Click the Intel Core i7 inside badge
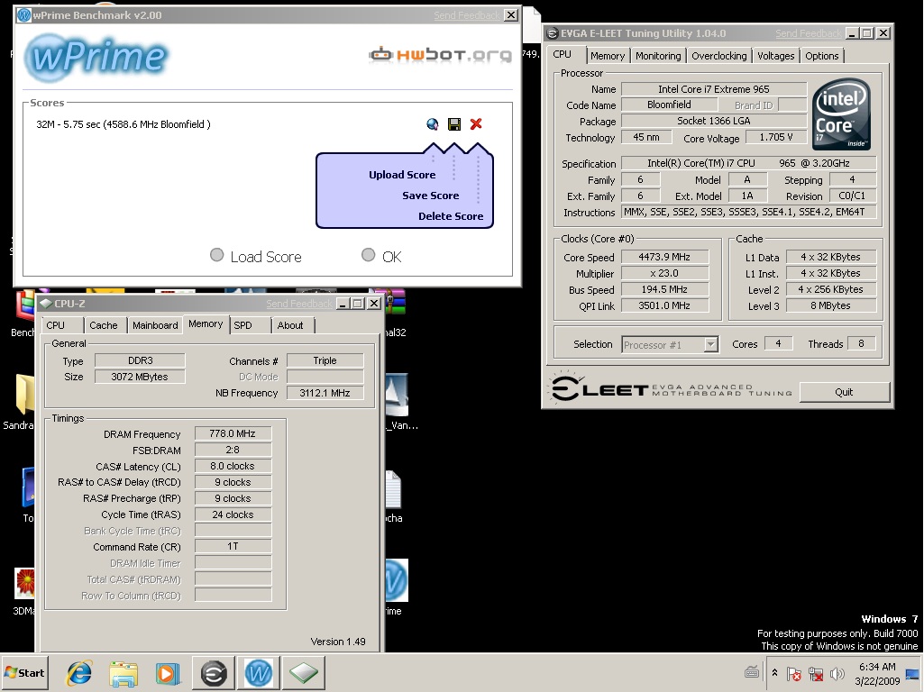The image size is (924, 692). [841, 114]
